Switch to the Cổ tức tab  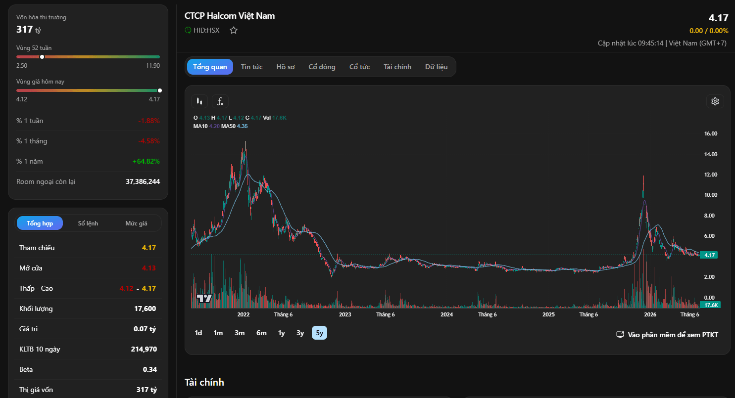coord(359,67)
